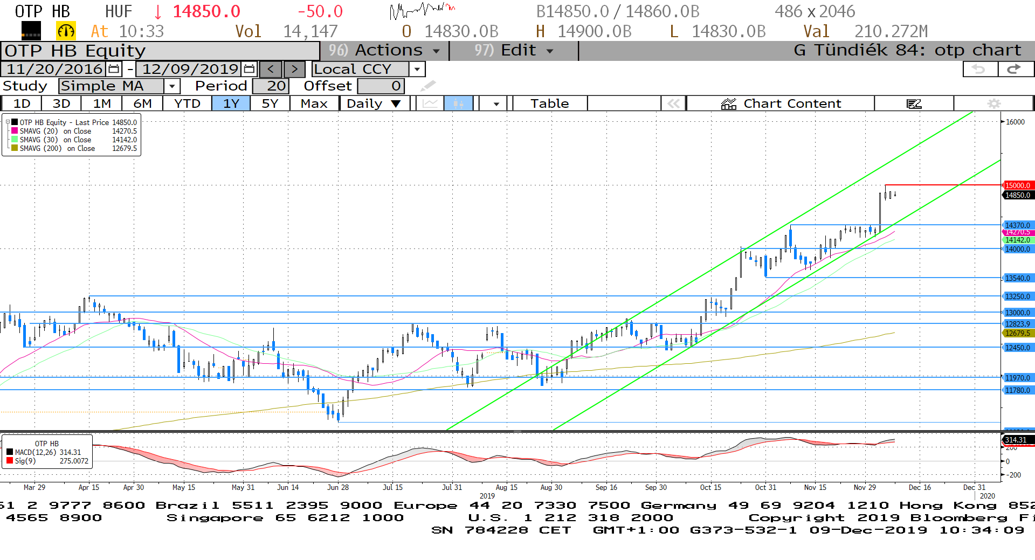This screenshot has width=1035, height=560.
Task: Click the Vol 14,147 volume readout
Action: [286, 31]
